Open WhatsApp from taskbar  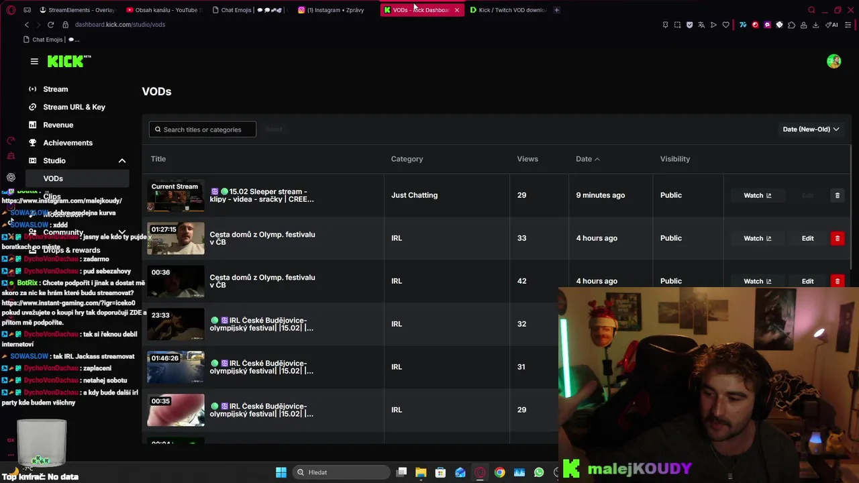tap(539, 472)
